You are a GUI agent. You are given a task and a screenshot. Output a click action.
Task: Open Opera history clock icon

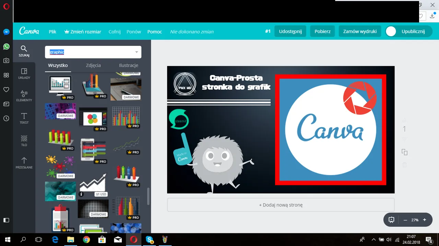point(6,118)
